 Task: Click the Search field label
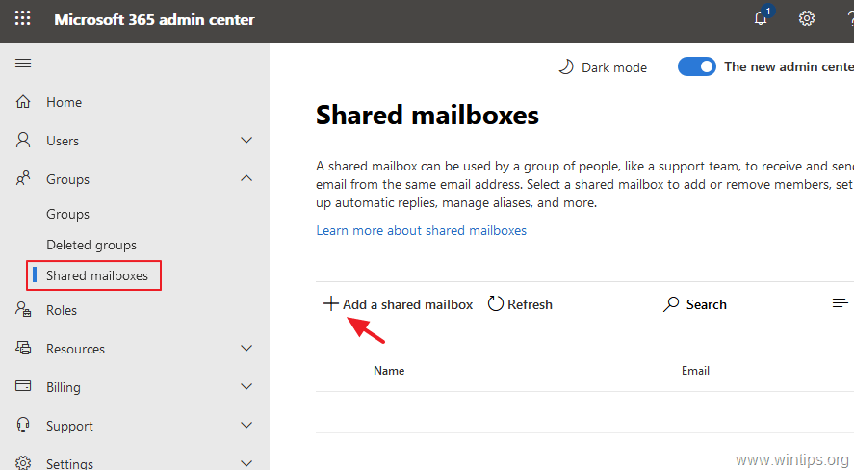click(707, 304)
